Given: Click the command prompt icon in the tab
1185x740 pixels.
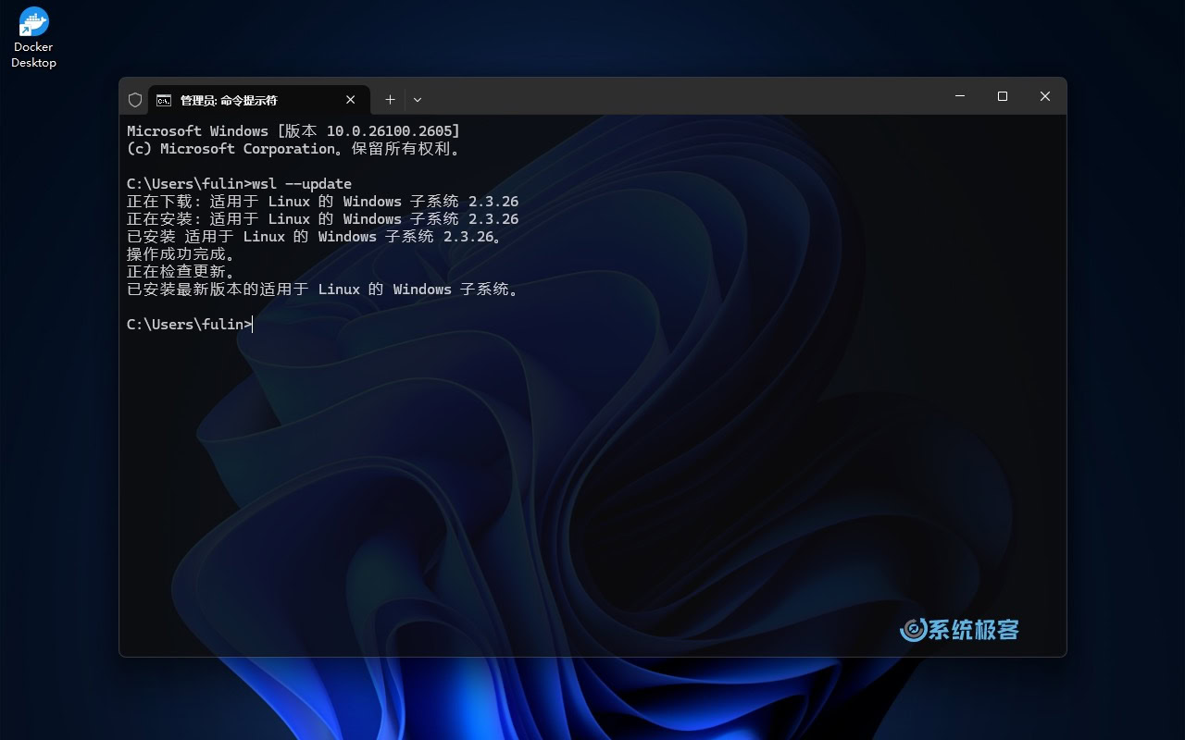Looking at the screenshot, I should point(164,100).
